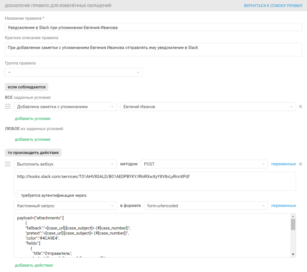Expand the Выполнить вебхук action dropdown
307x272 pixels.
(x=65, y=164)
